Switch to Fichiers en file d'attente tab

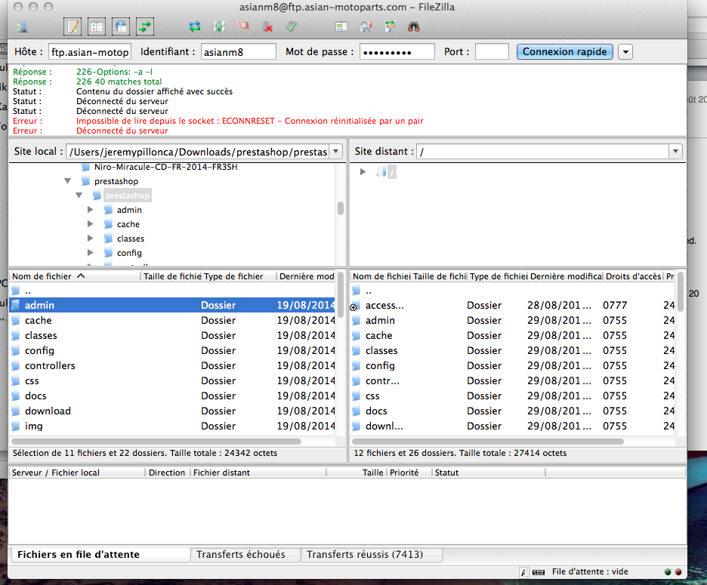[x=99, y=555]
